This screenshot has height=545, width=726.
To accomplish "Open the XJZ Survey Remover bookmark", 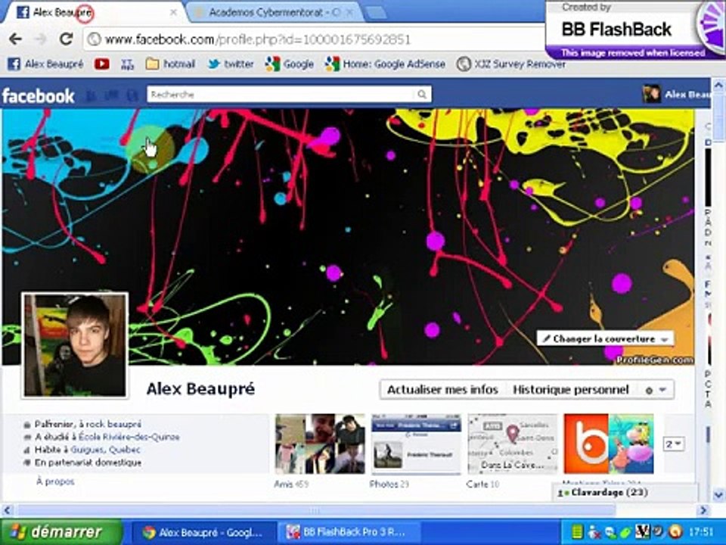I will click(x=511, y=64).
